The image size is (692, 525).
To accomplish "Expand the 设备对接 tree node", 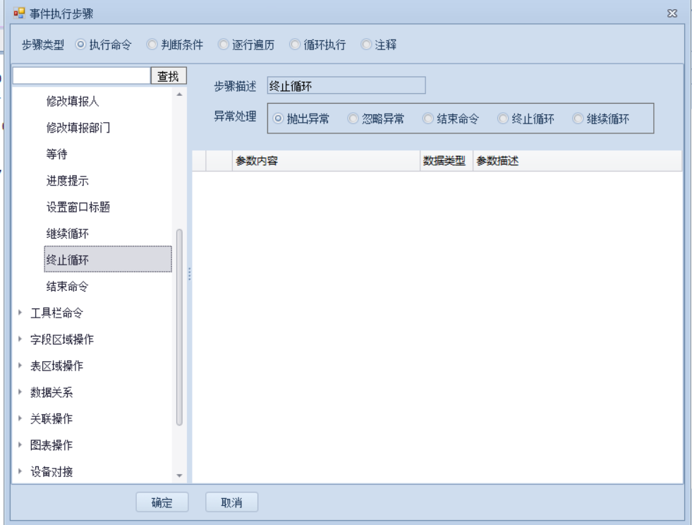I will coord(20,473).
